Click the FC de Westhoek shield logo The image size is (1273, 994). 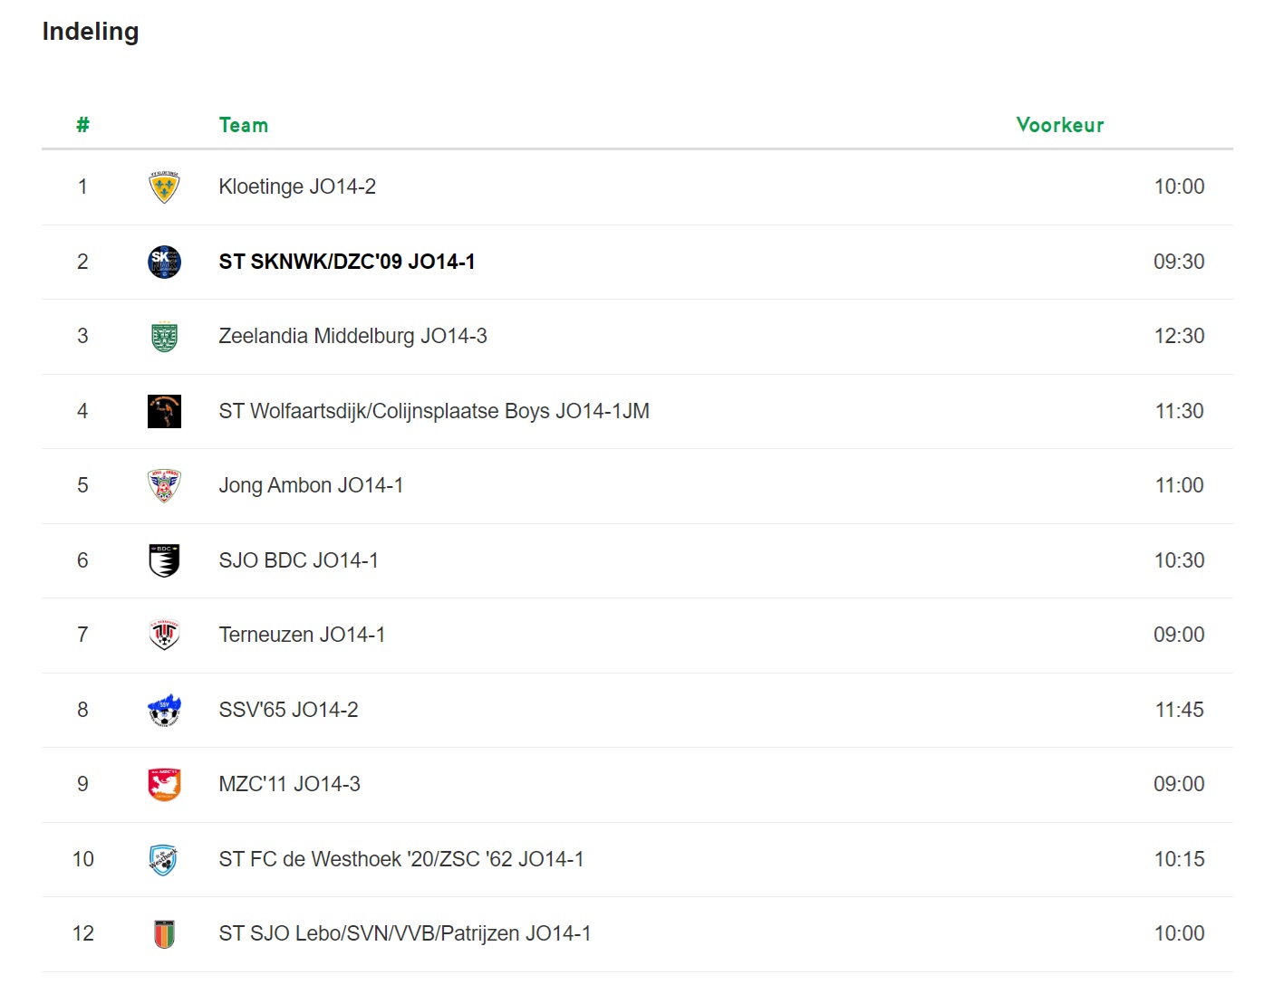(164, 859)
